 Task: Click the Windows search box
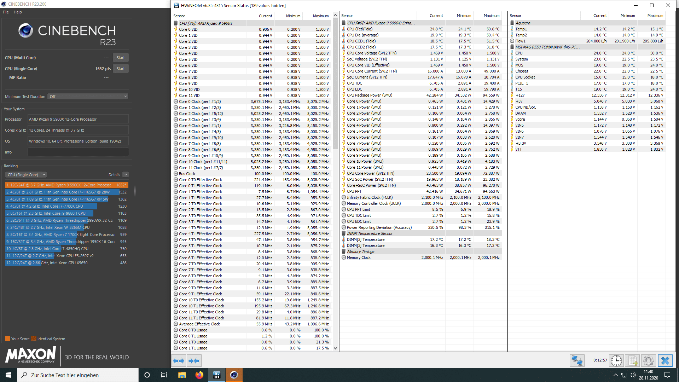click(x=78, y=375)
